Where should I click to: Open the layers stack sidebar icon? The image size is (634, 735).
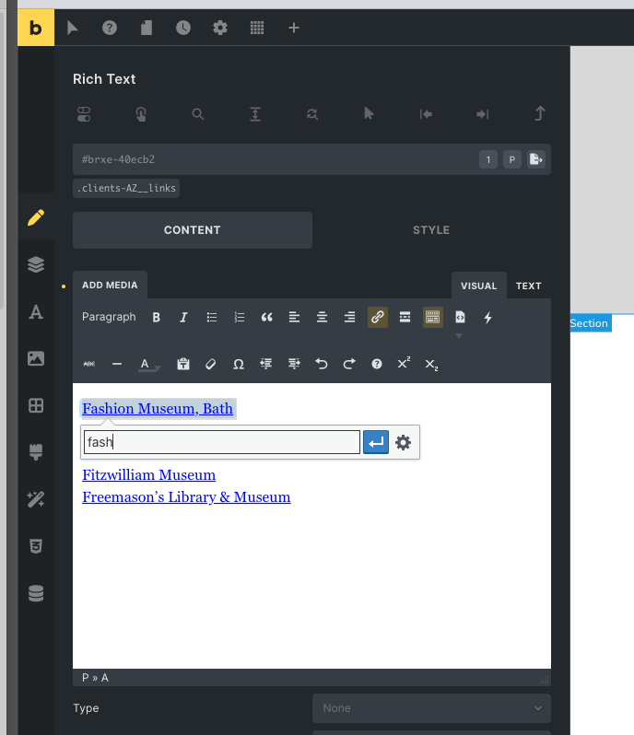[x=36, y=264]
